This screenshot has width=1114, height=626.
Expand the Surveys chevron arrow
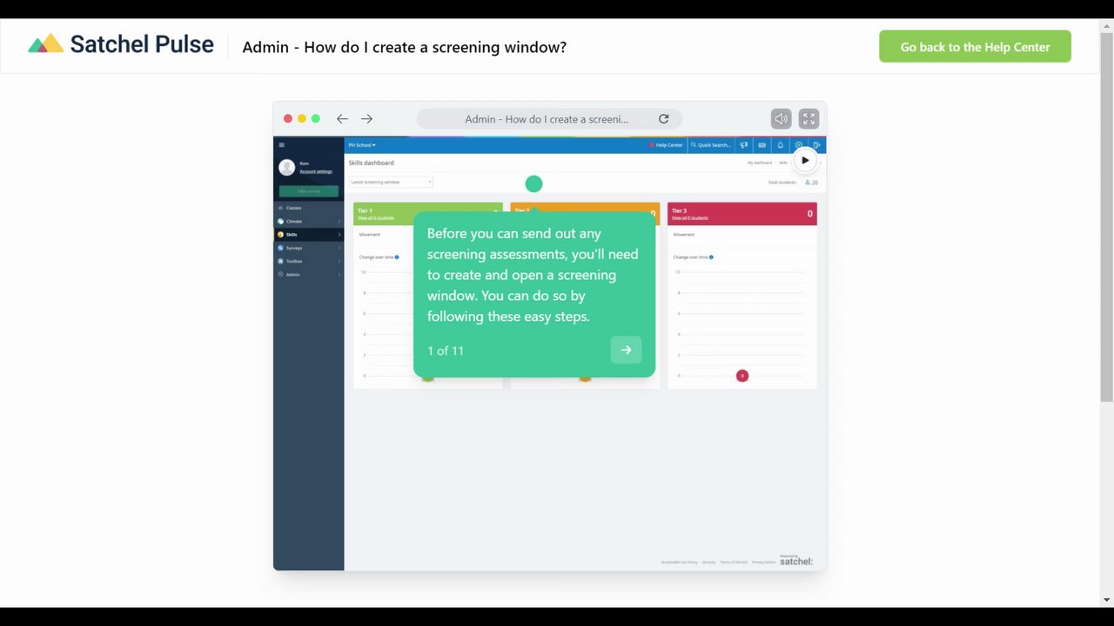click(339, 248)
